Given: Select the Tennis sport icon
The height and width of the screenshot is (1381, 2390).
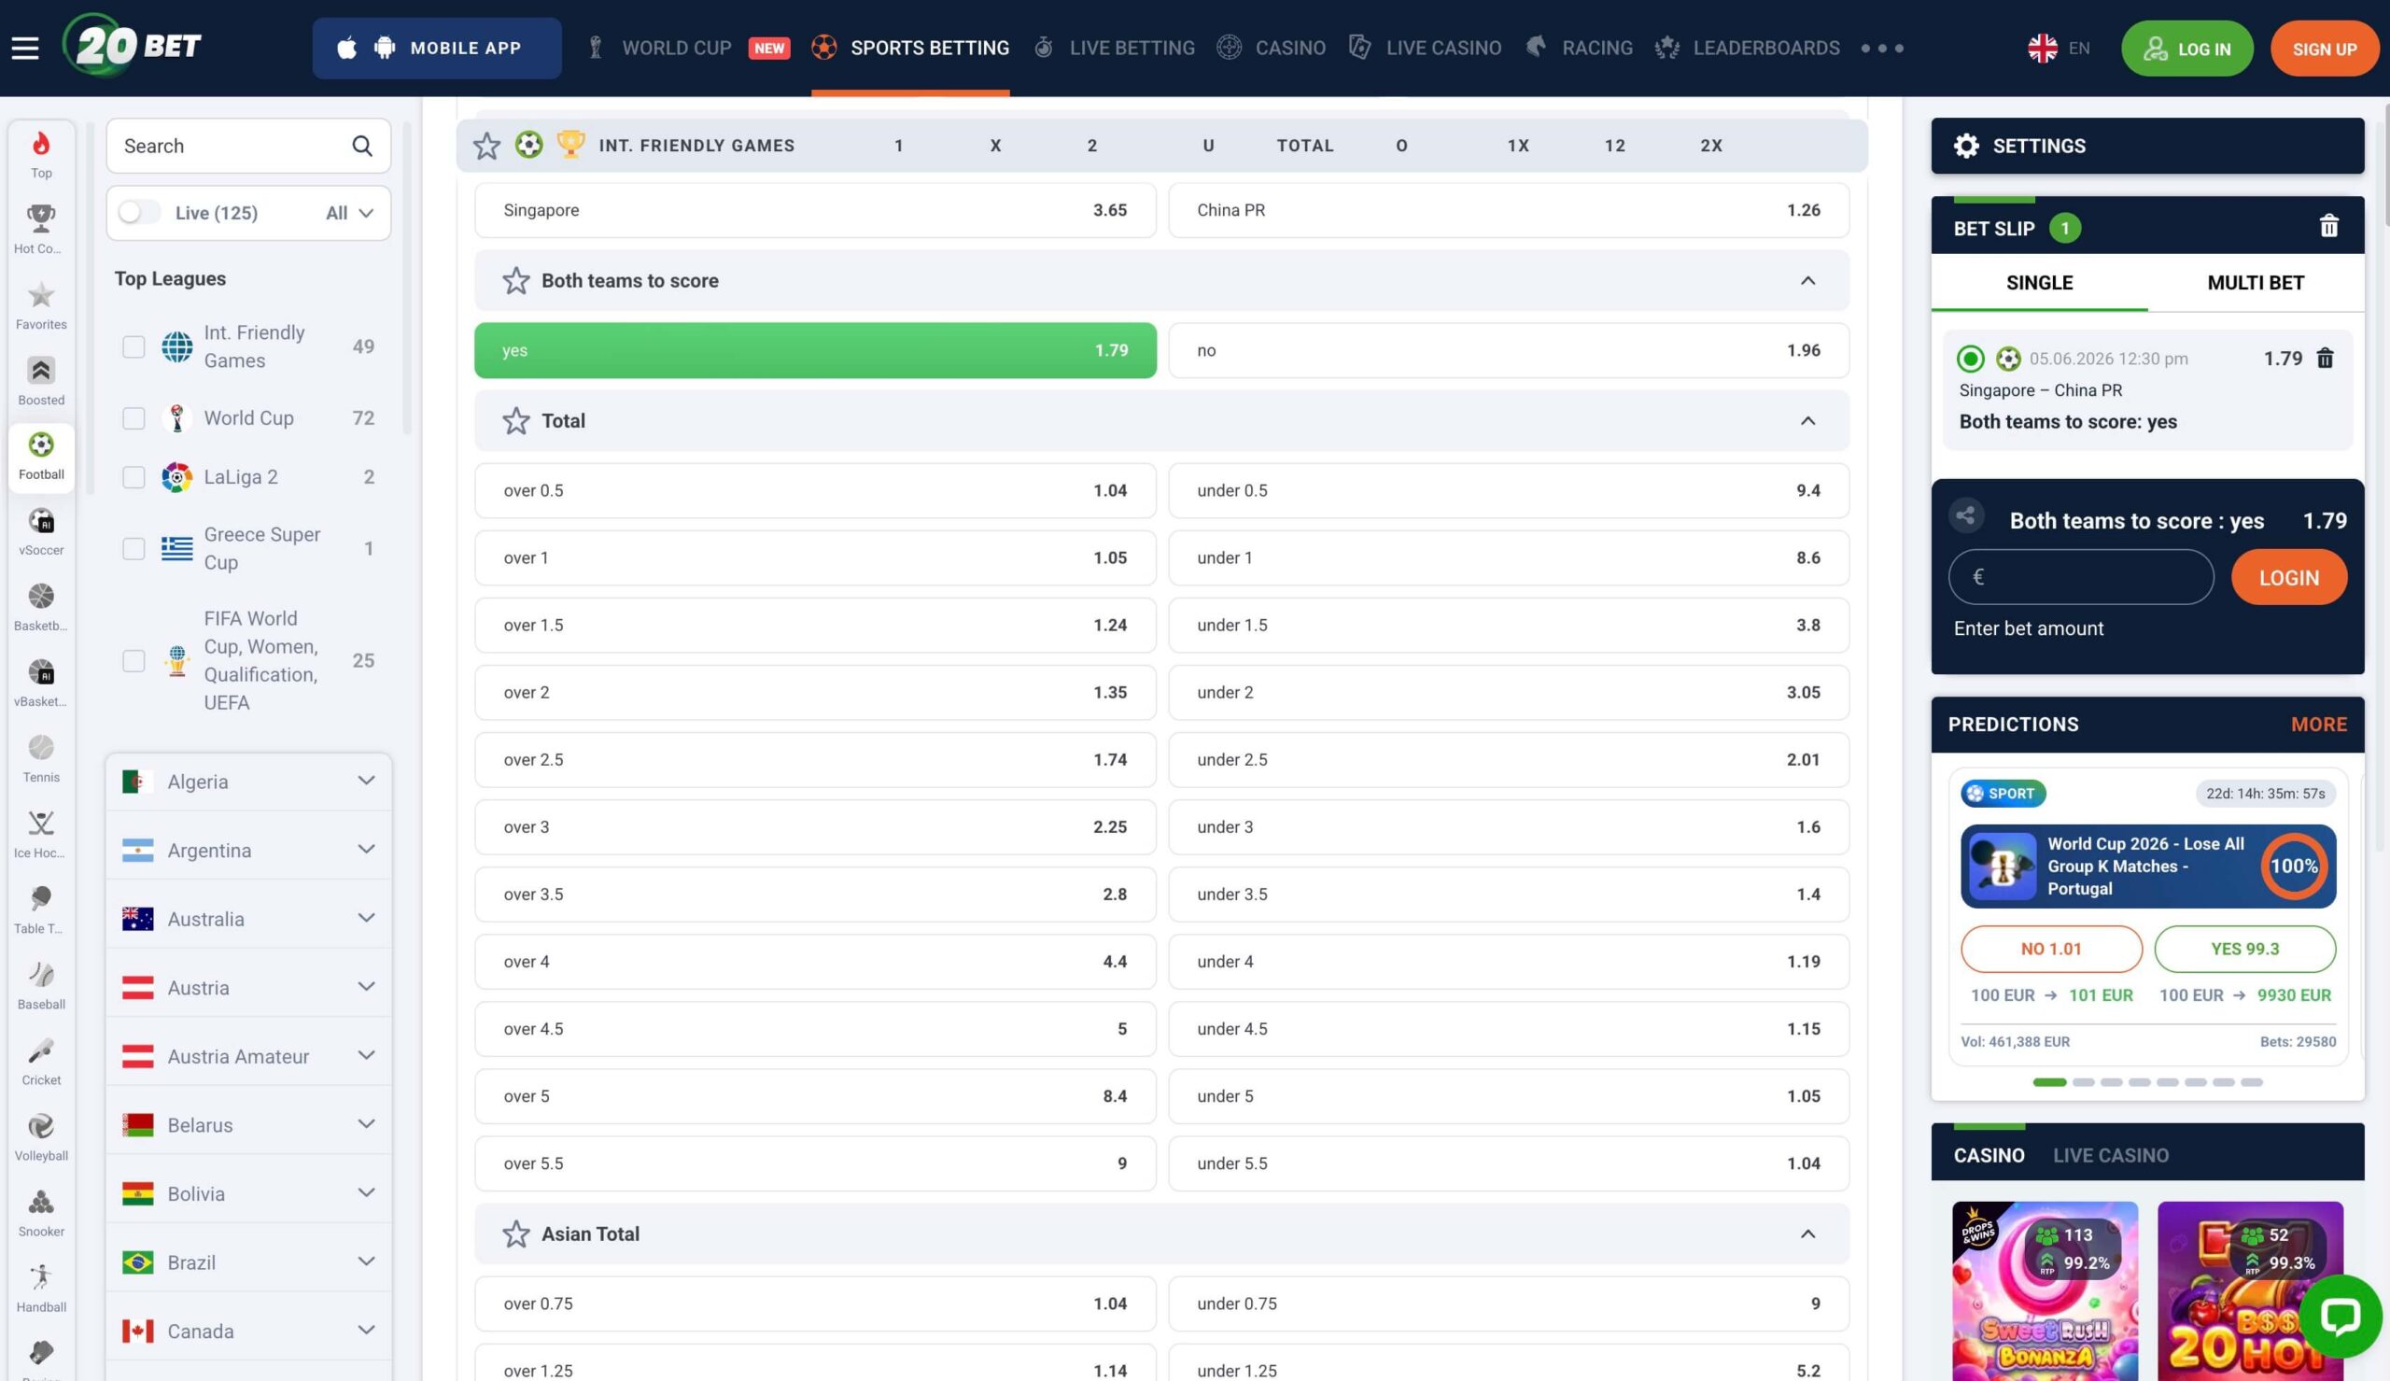Looking at the screenshot, I should [x=41, y=758].
